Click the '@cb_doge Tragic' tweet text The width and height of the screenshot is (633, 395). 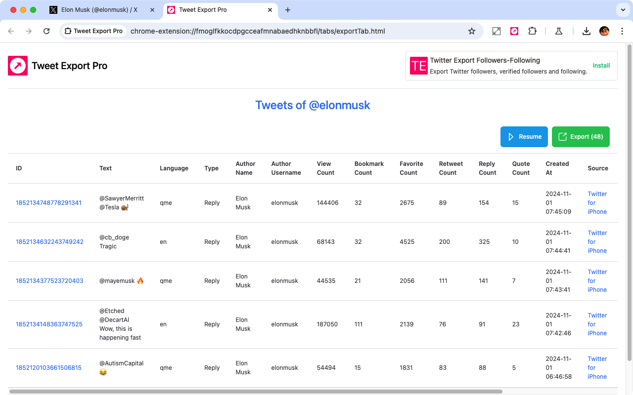pos(114,242)
